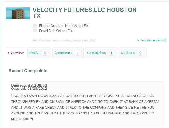Click the Media count badge showing 0

(45, 53)
